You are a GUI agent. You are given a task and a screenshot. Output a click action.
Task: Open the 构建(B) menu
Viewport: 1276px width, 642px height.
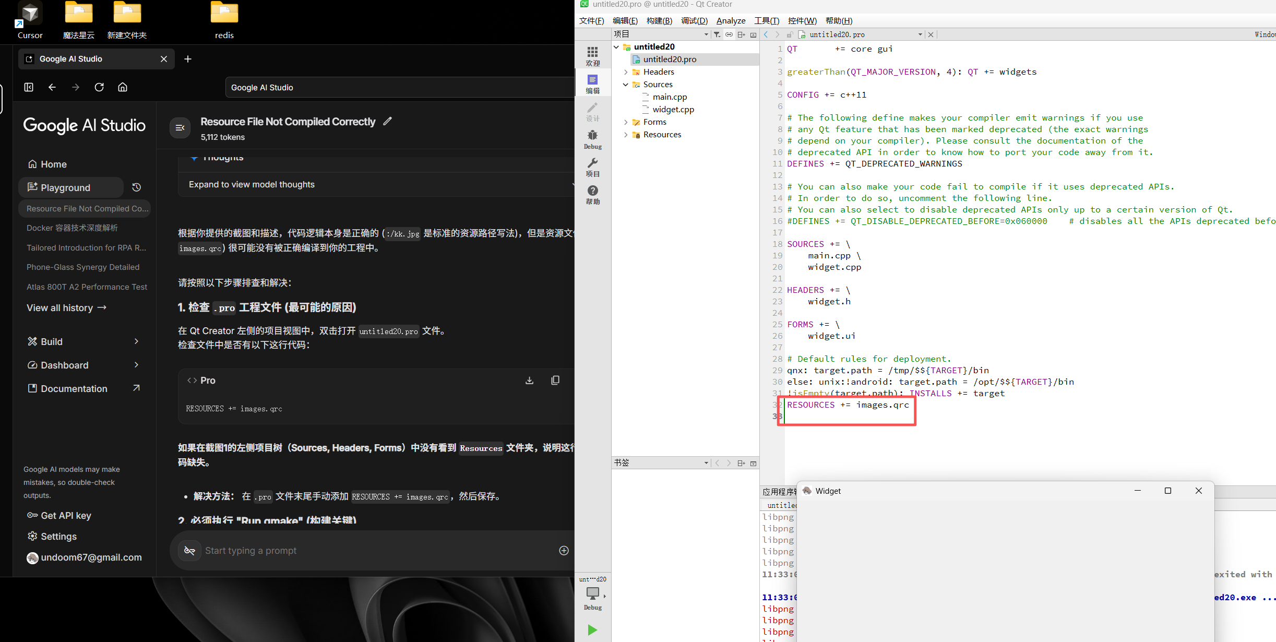[x=659, y=20]
